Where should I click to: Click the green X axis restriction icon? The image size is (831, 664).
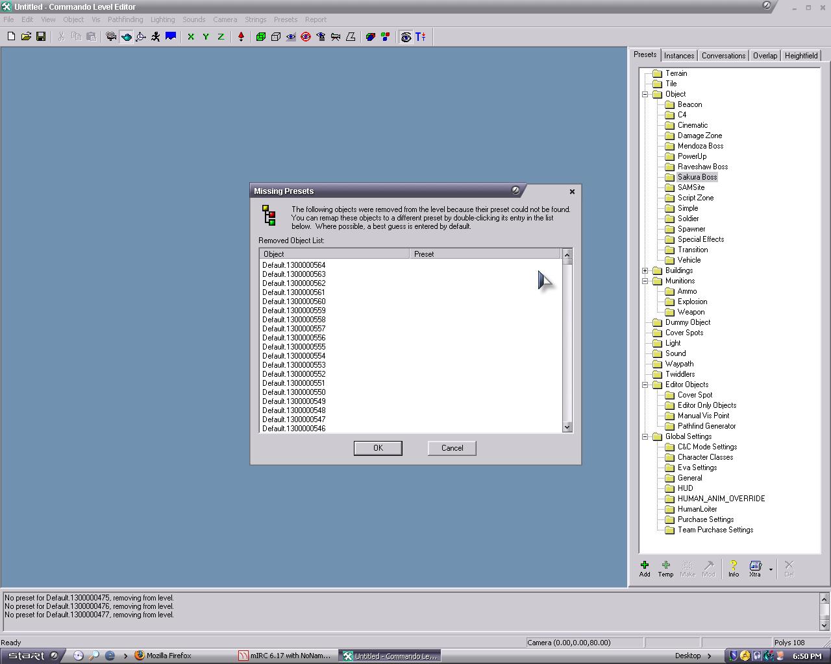pyautogui.click(x=191, y=37)
